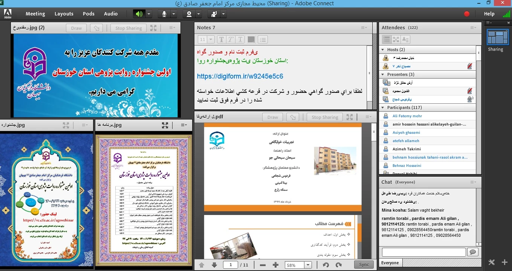Viewport: 512px width, 271px height.
Task: Zoom in on the PDF with plus icon
Action: pyautogui.click(x=275, y=265)
